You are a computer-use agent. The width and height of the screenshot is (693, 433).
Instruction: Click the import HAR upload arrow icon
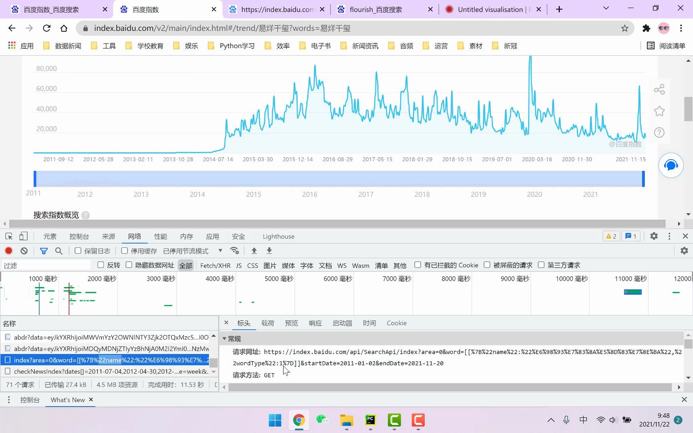click(254, 251)
